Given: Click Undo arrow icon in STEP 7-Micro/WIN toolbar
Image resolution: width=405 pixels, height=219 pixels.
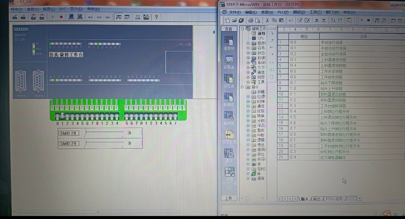Looking at the screenshot, I should tap(291, 20).
